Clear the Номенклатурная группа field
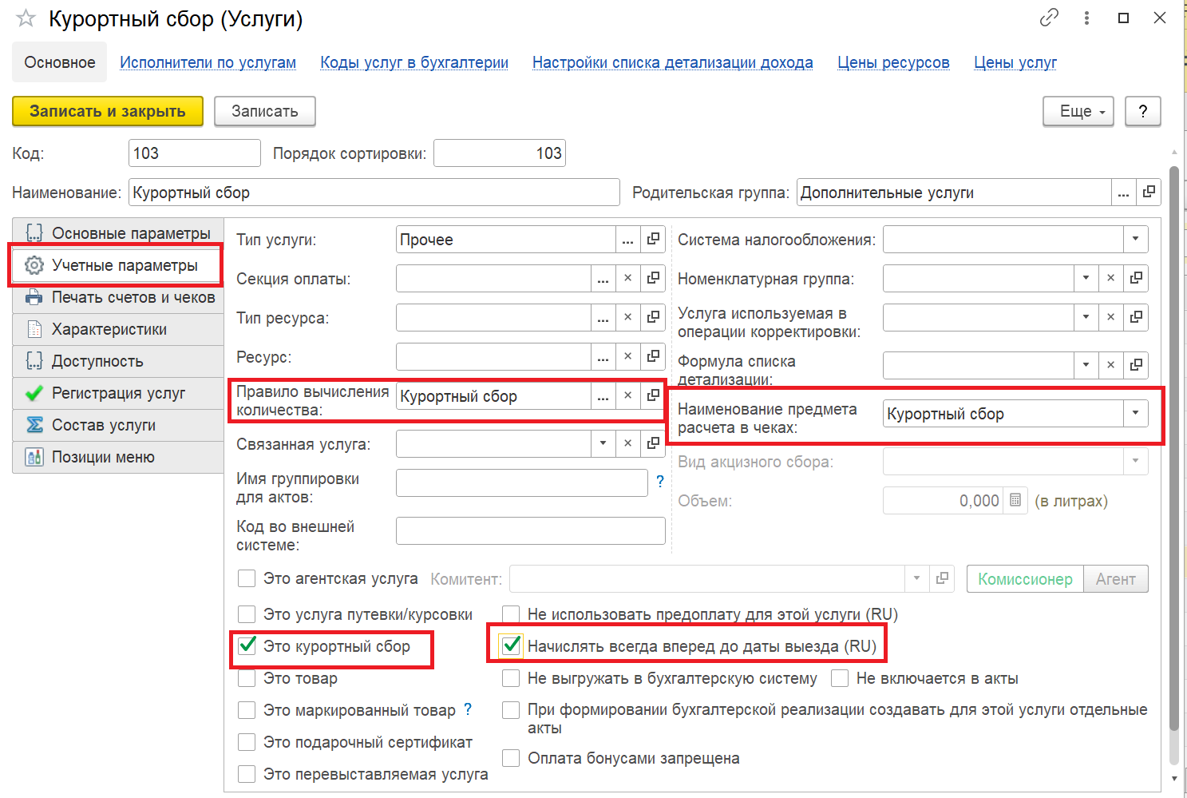The width and height of the screenshot is (1187, 798). point(1110,278)
